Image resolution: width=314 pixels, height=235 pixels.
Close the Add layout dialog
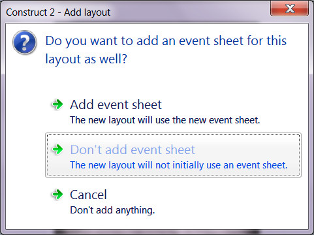point(289,8)
